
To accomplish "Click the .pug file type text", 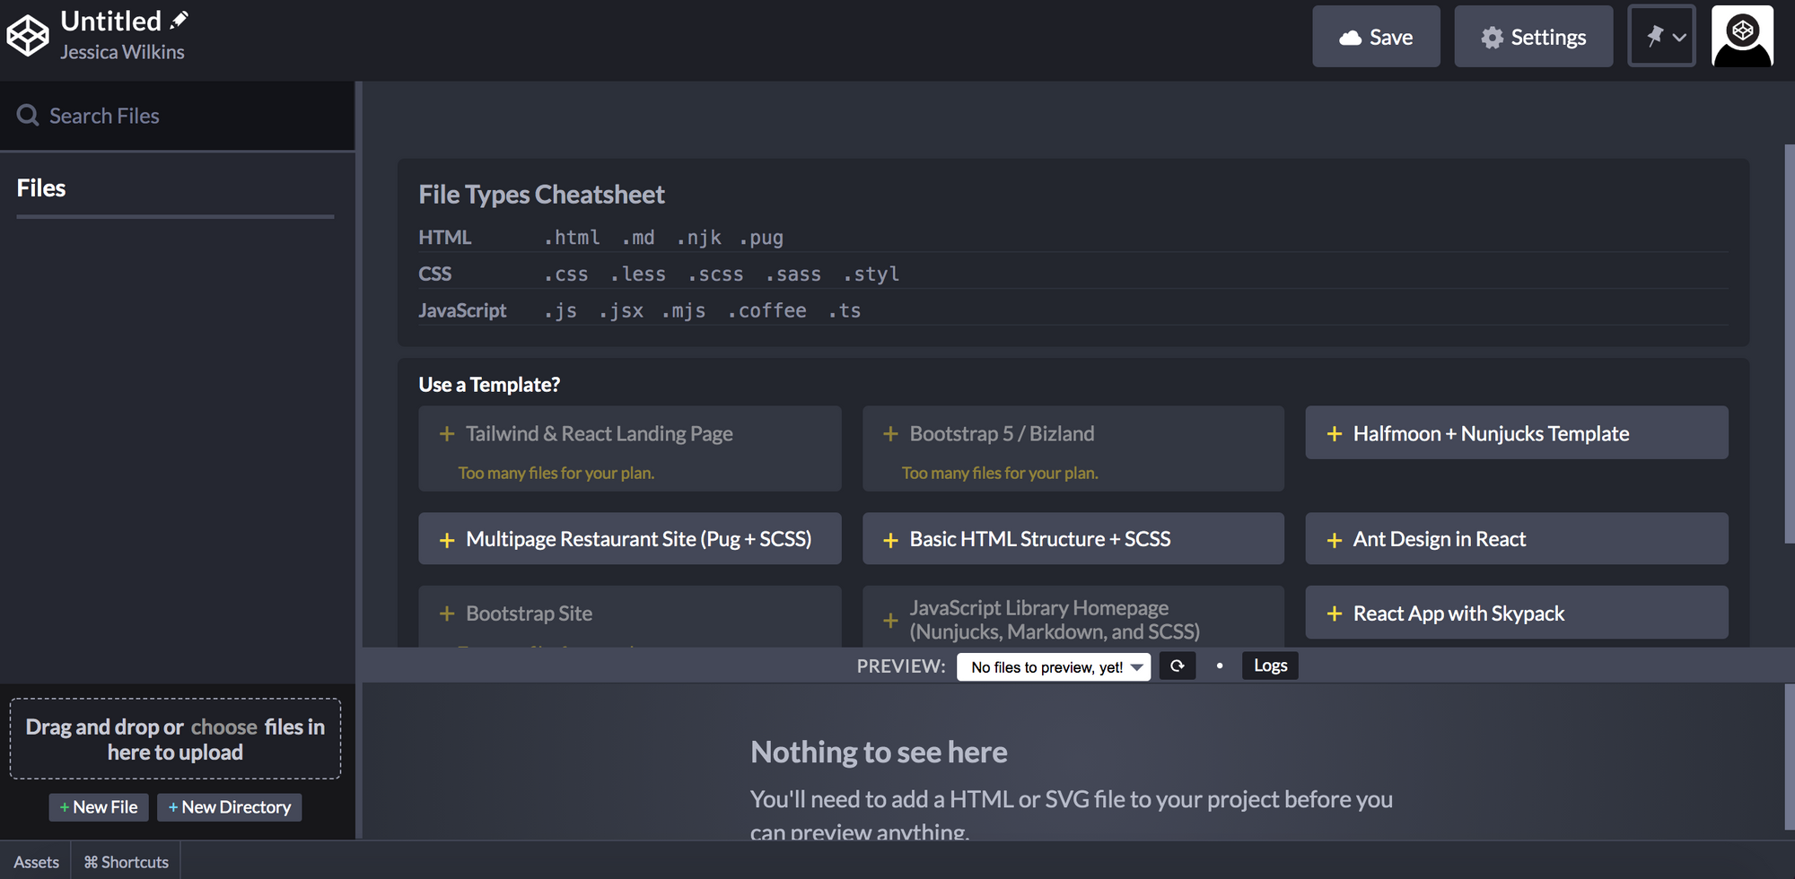I will click(x=761, y=238).
